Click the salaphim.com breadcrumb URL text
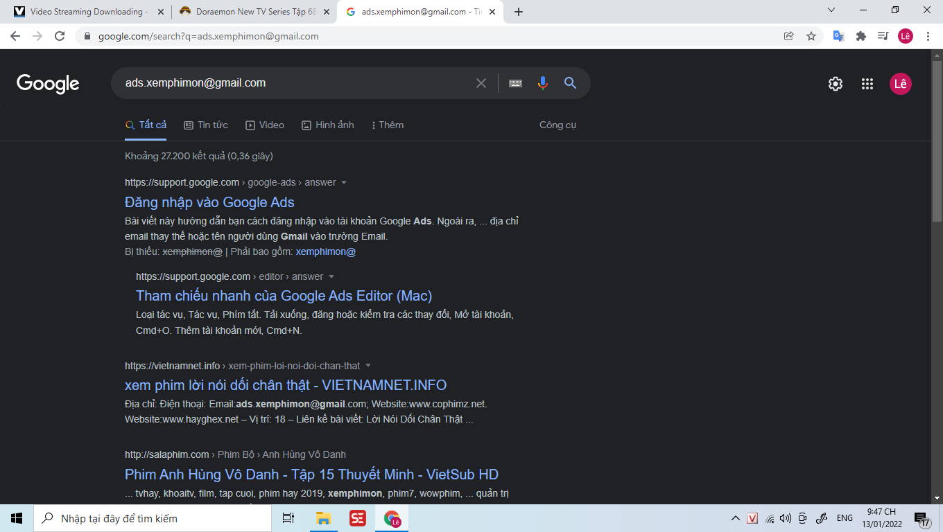 point(236,455)
